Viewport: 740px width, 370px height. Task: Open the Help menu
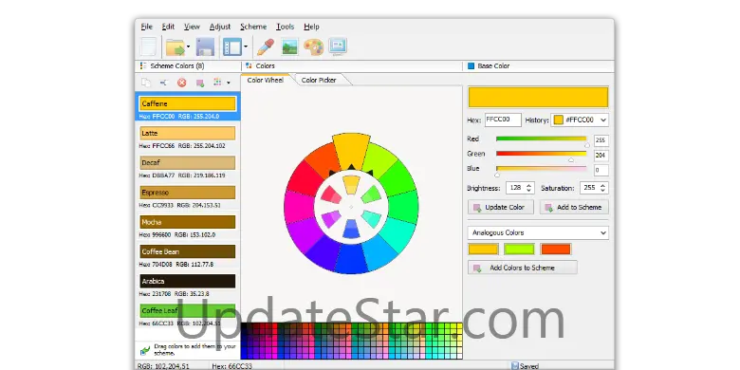click(x=311, y=27)
